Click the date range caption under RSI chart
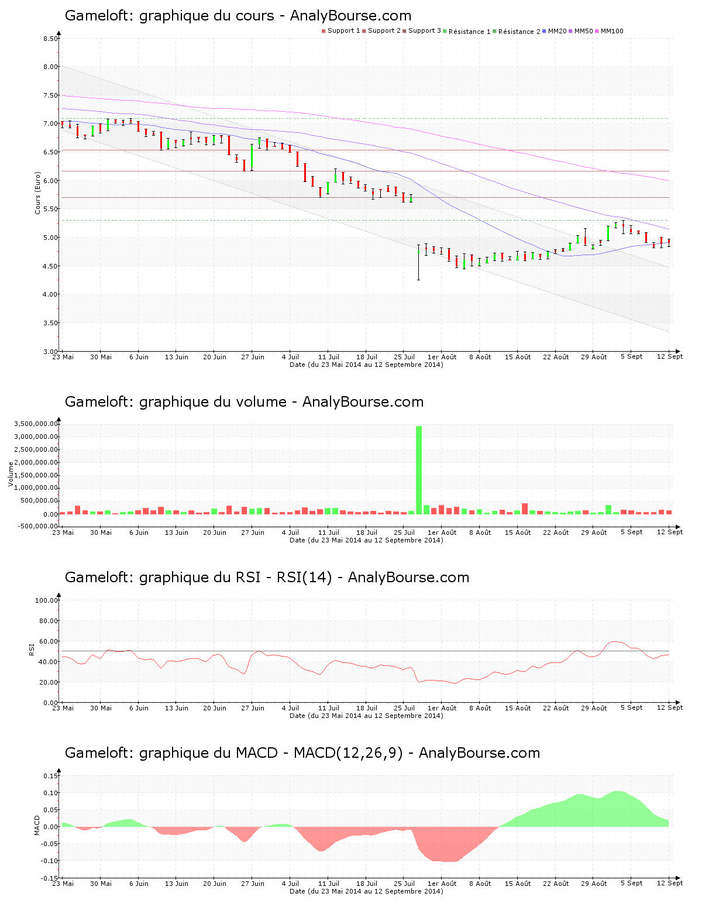702x907 pixels. [x=366, y=716]
